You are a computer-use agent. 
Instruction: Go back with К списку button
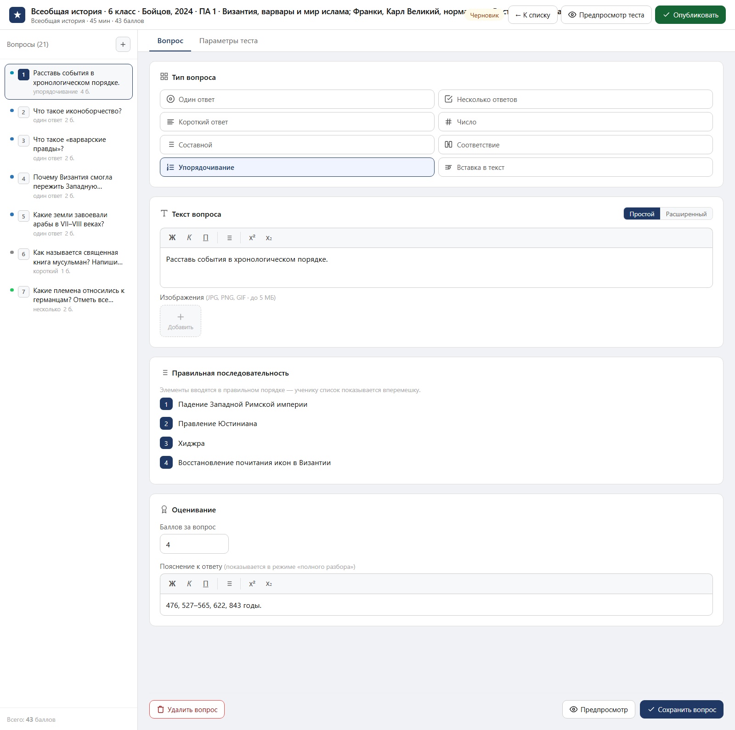tap(533, 15)
